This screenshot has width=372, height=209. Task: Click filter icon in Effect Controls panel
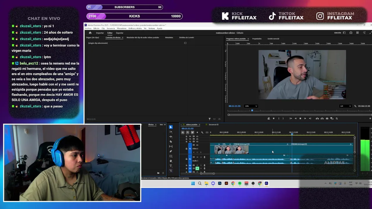[210, 119]
